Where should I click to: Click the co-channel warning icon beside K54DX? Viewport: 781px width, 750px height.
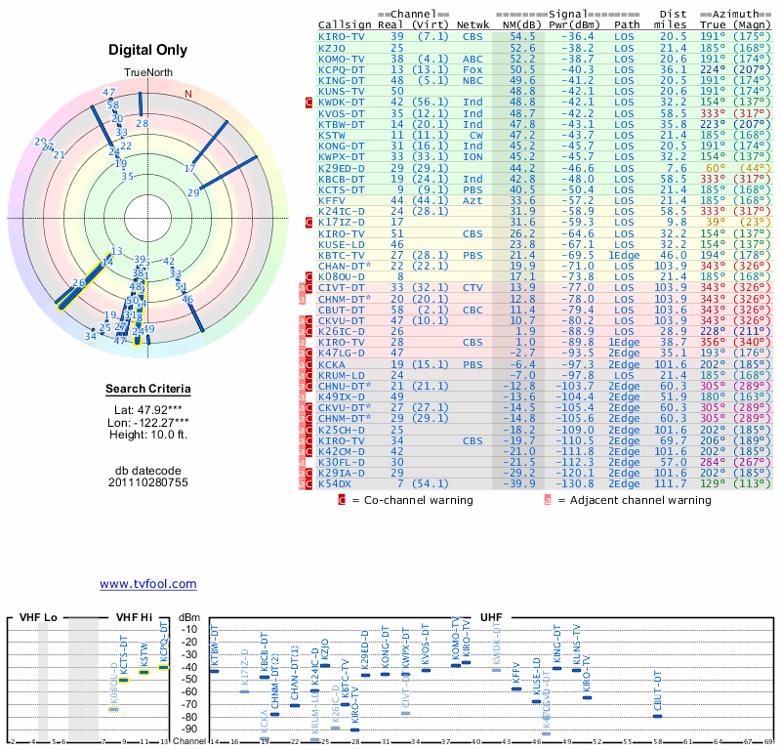click(x=309, y=483)
